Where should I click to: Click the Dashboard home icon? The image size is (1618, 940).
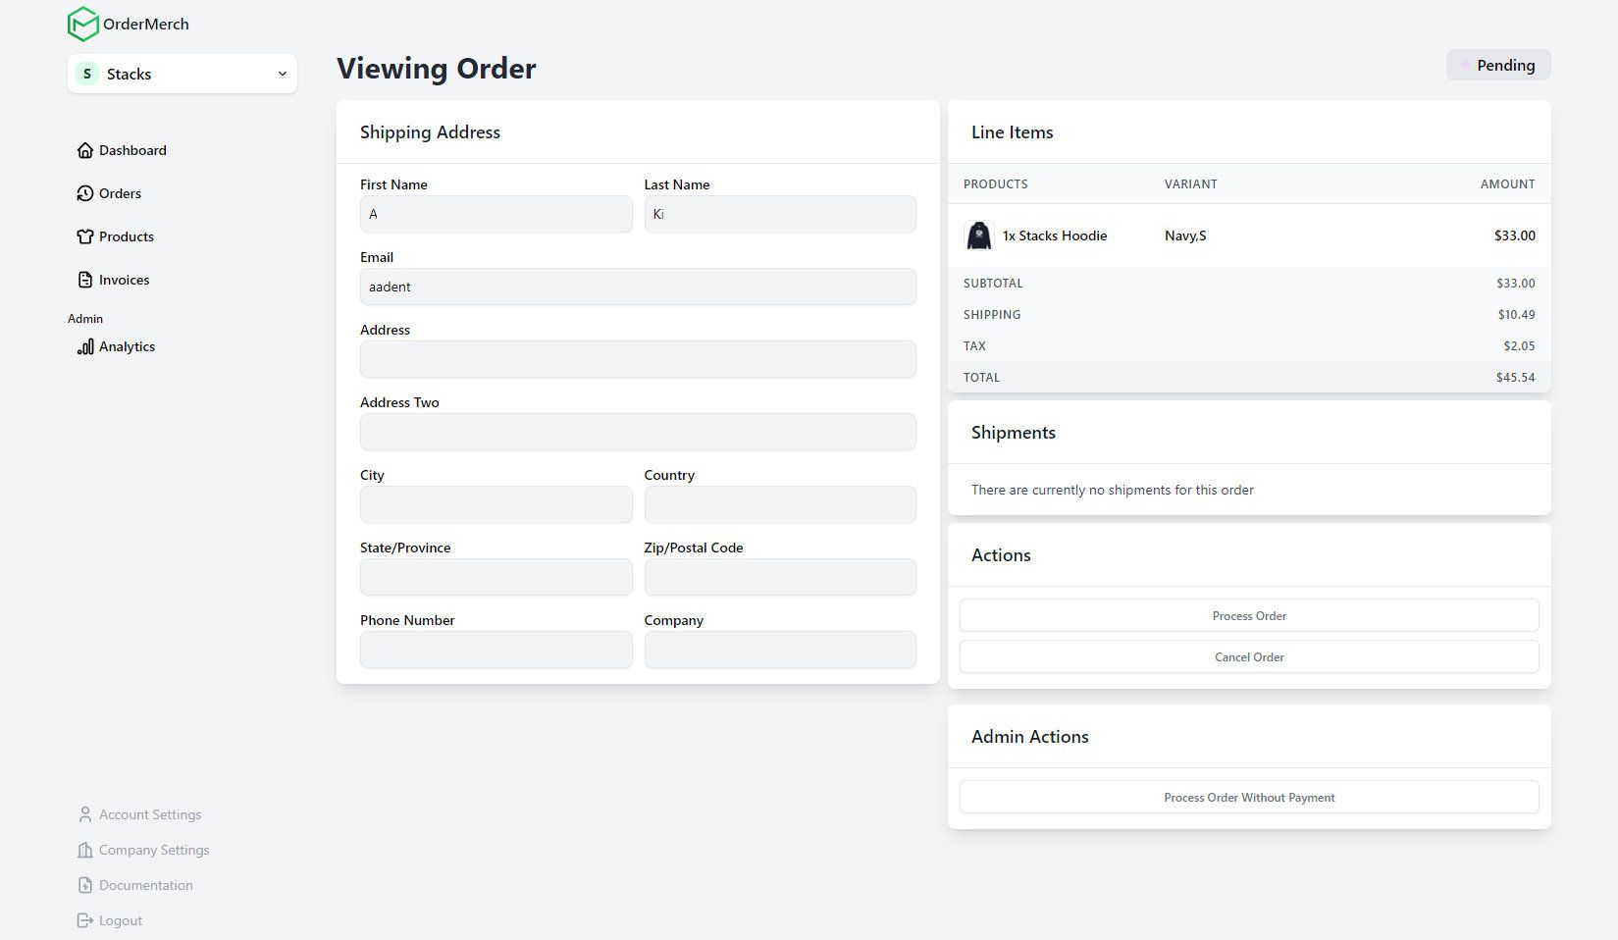(x=85, y=150)
